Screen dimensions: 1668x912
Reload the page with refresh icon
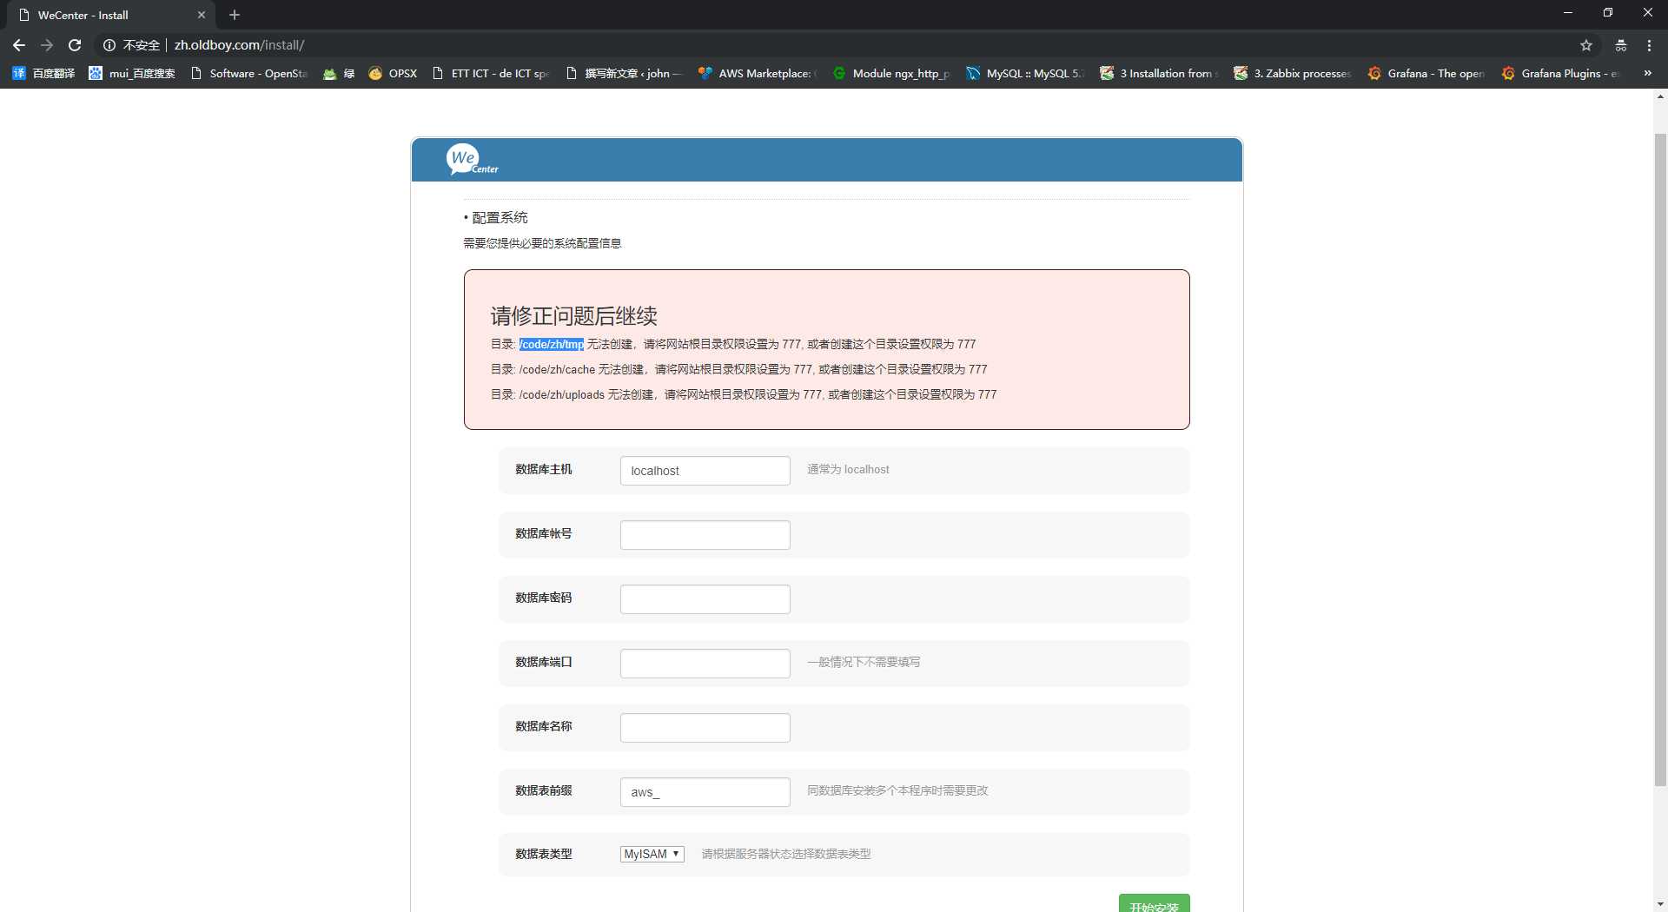click(x=75, y=45)
